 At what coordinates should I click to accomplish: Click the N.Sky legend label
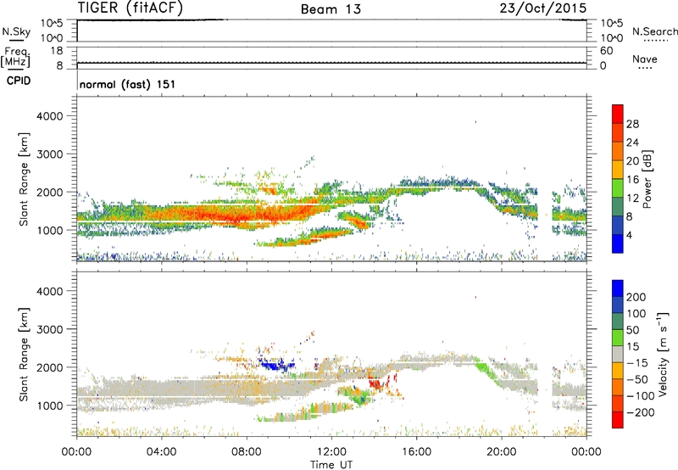[x=16, y=31]
